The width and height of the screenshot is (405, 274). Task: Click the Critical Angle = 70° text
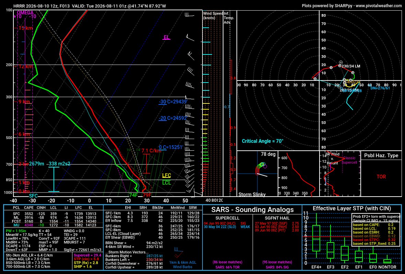(x=263, y=141)
